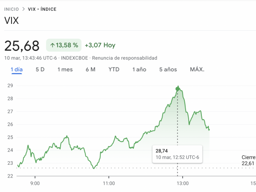Open Renuncia de responsabilidad link

coord(125,58)
